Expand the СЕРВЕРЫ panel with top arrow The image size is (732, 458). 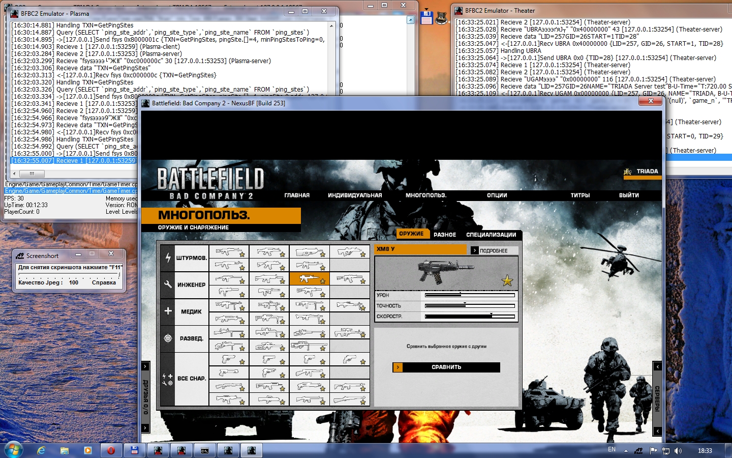[x=657, y=366]
